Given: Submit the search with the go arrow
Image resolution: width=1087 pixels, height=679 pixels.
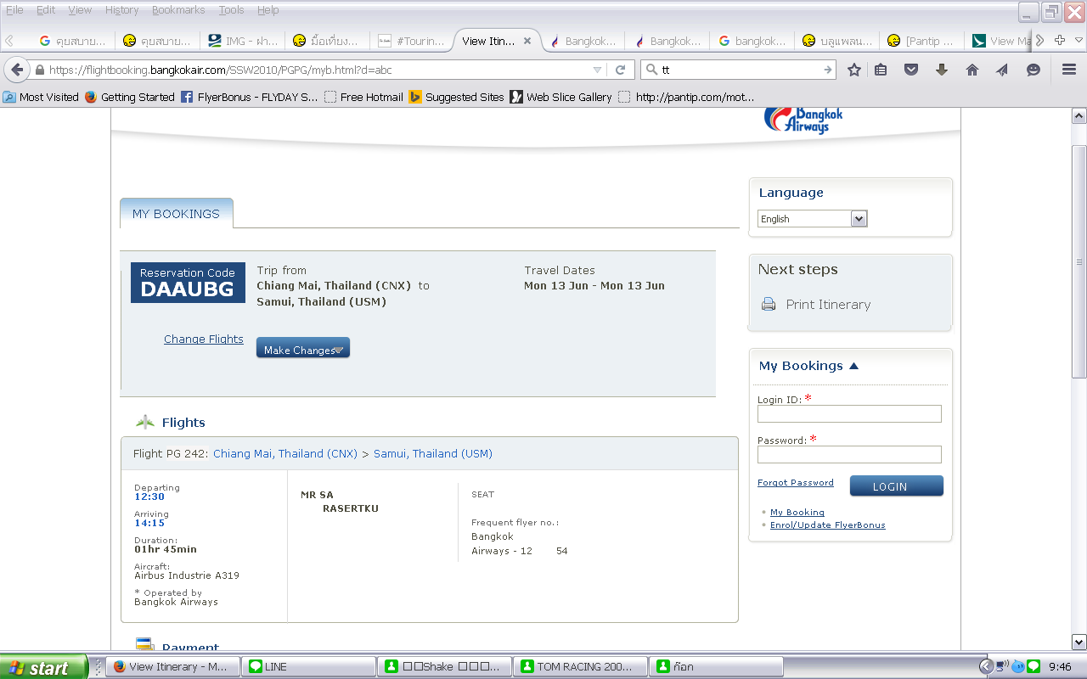Looking at the screenshot, I should [x=828, y=70].
